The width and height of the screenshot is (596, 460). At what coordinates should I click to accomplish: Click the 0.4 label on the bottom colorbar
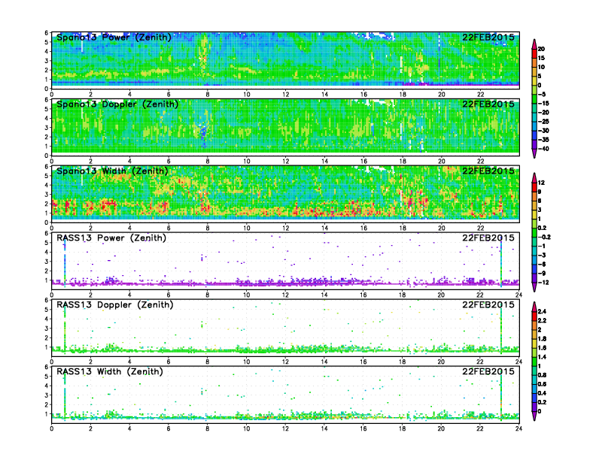coord(543,393)
